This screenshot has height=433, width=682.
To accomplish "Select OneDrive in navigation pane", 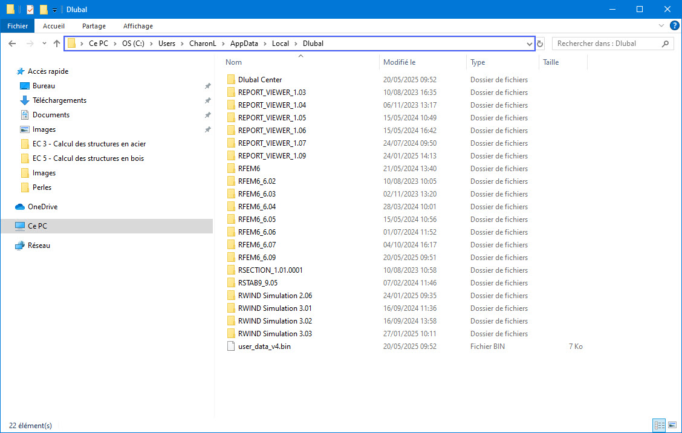I will pyautogui.click(x=42, y=207).
